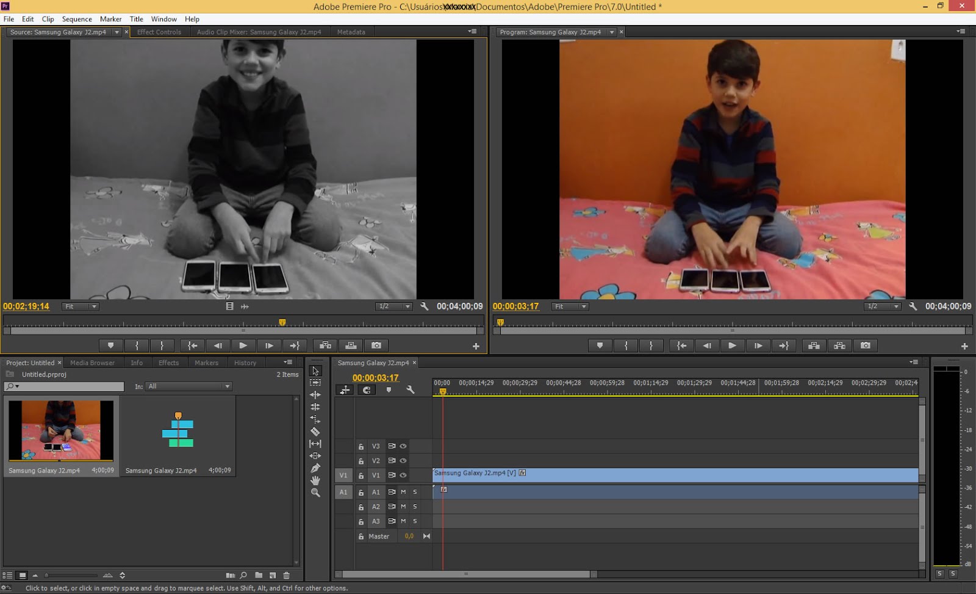
Task: Select the Zoom tool
Action: pos(315,493)
